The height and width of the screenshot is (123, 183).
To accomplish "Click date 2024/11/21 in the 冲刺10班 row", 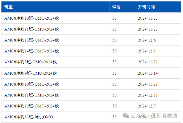I will pyautogui.click(x=148, y=84).
